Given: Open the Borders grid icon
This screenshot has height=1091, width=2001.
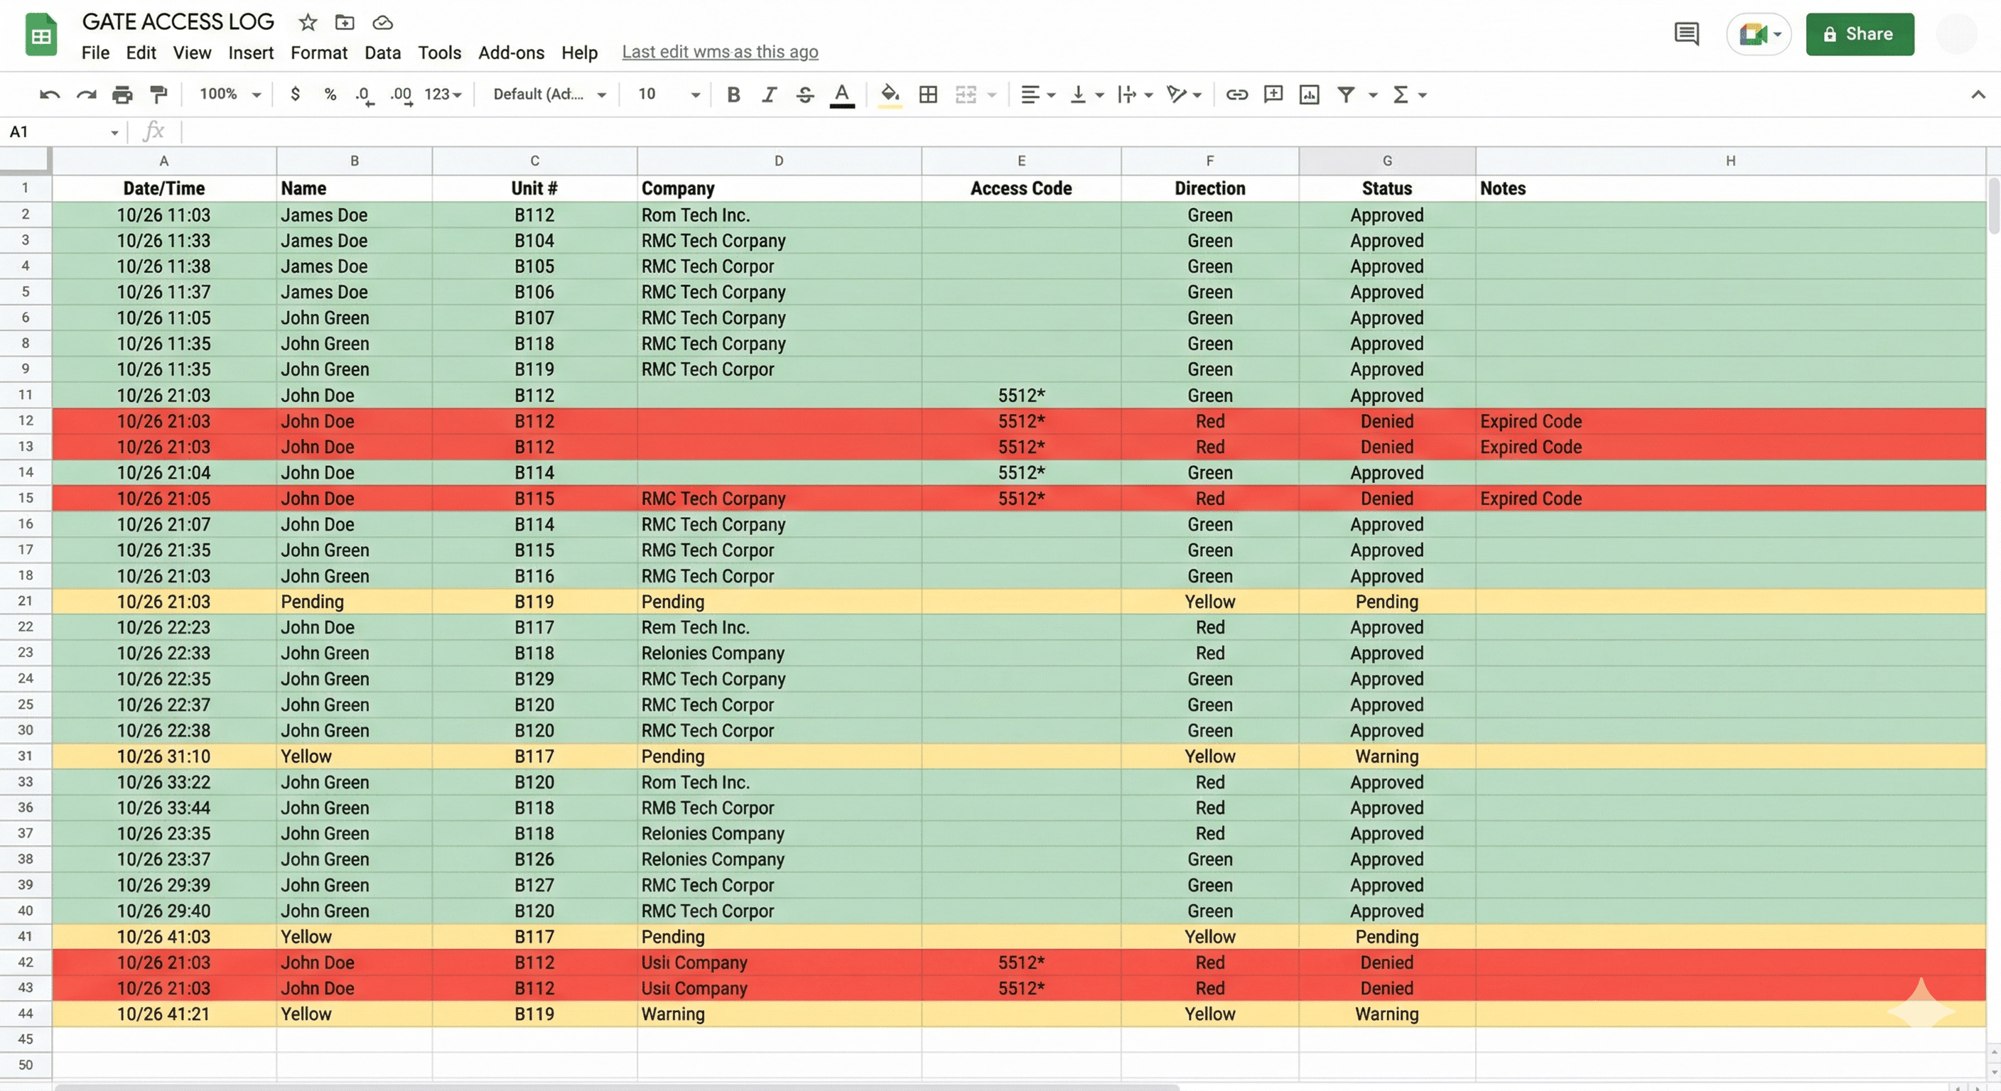Looking at the screenshot, I should pyautogui.click(x=927, y=94).
